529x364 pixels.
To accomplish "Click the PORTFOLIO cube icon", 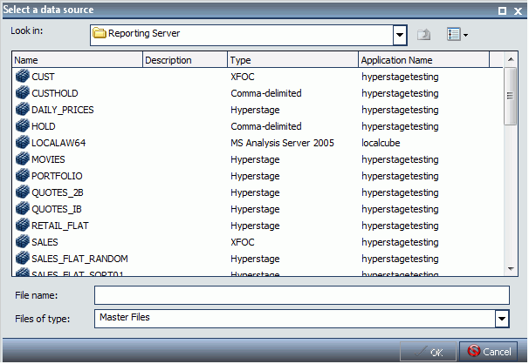I will tap(23, 175).
